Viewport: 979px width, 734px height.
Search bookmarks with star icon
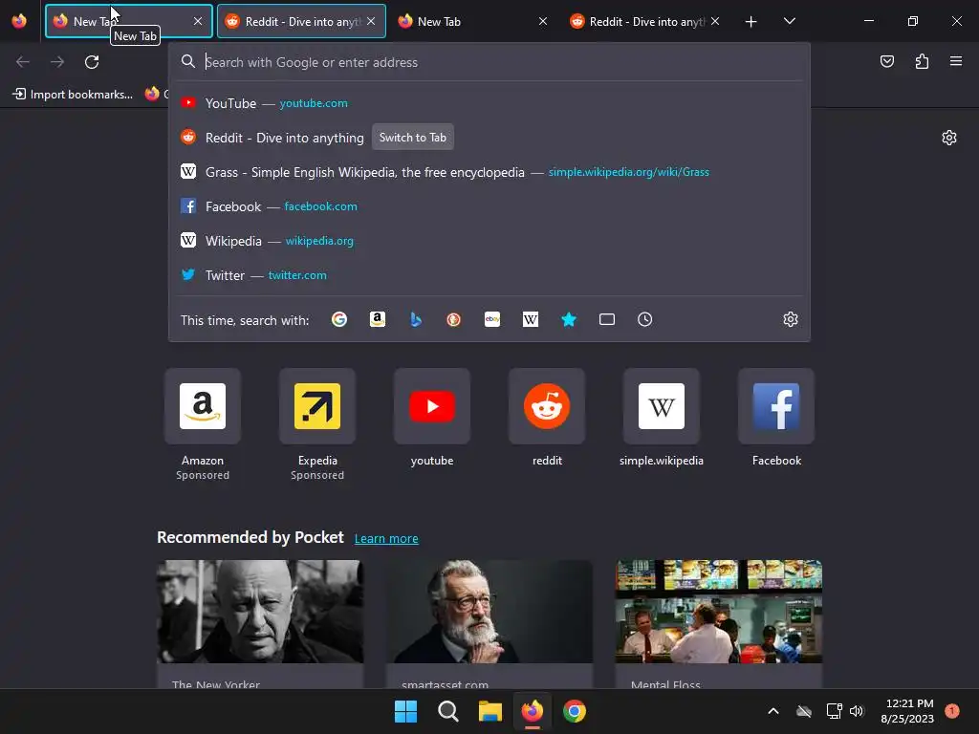click(x=568, y=319)
